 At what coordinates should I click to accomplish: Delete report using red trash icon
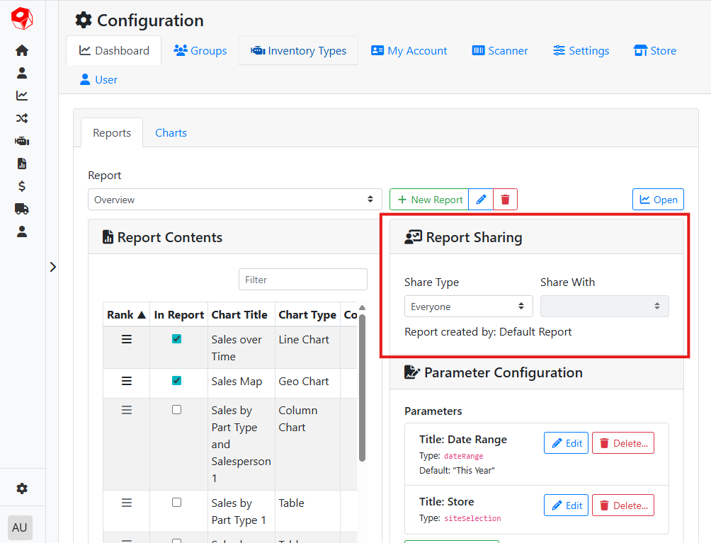click(505, 200)
